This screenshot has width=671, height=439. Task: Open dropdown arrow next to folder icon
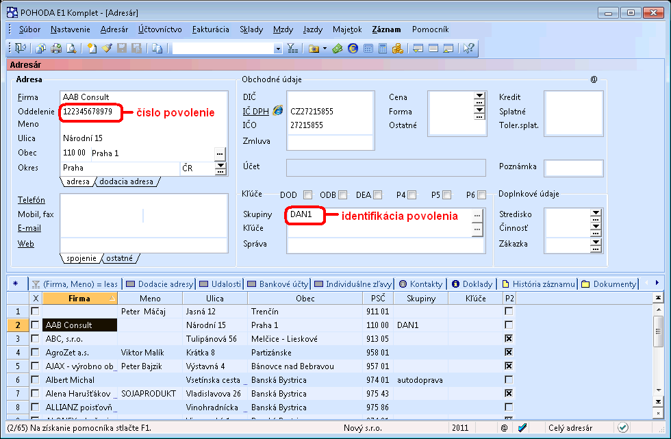coord(325,49)
